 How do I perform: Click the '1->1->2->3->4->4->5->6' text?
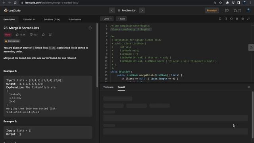click(23, 112)
